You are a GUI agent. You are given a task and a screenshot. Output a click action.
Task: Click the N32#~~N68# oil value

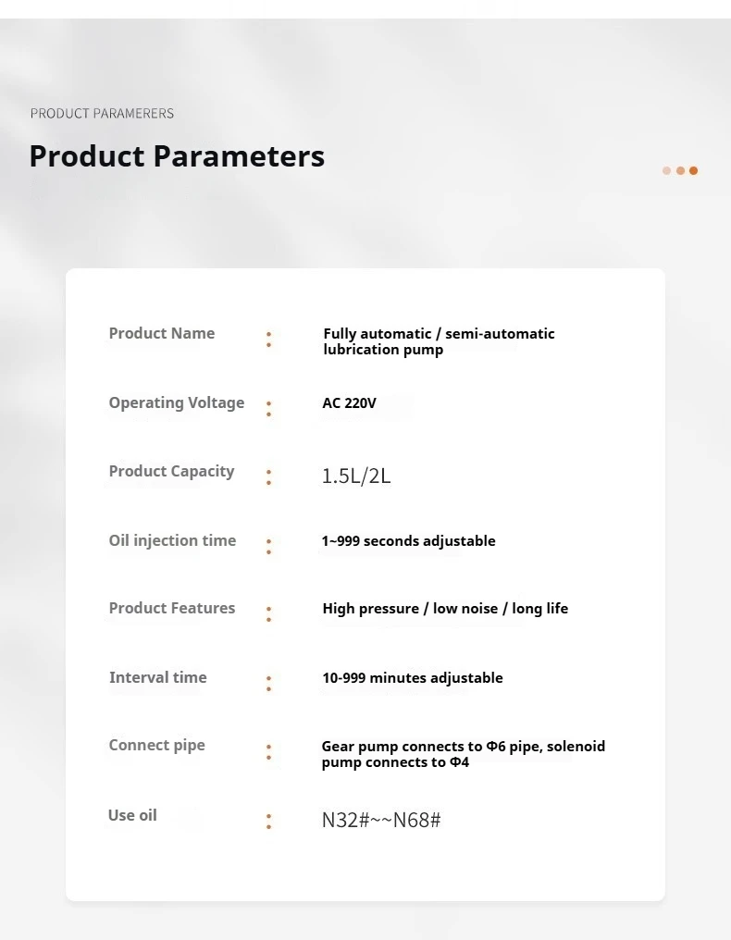pos(381,820)
